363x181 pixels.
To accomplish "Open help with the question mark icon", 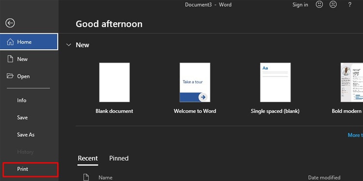I will click(x=350, y=5).
